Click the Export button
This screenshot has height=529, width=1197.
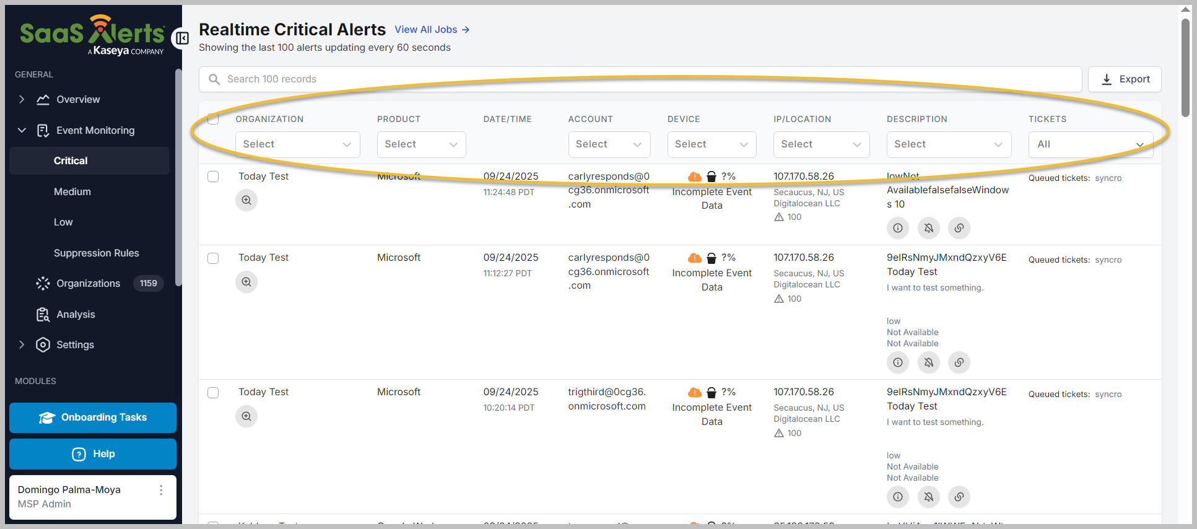pos(1124,79)
